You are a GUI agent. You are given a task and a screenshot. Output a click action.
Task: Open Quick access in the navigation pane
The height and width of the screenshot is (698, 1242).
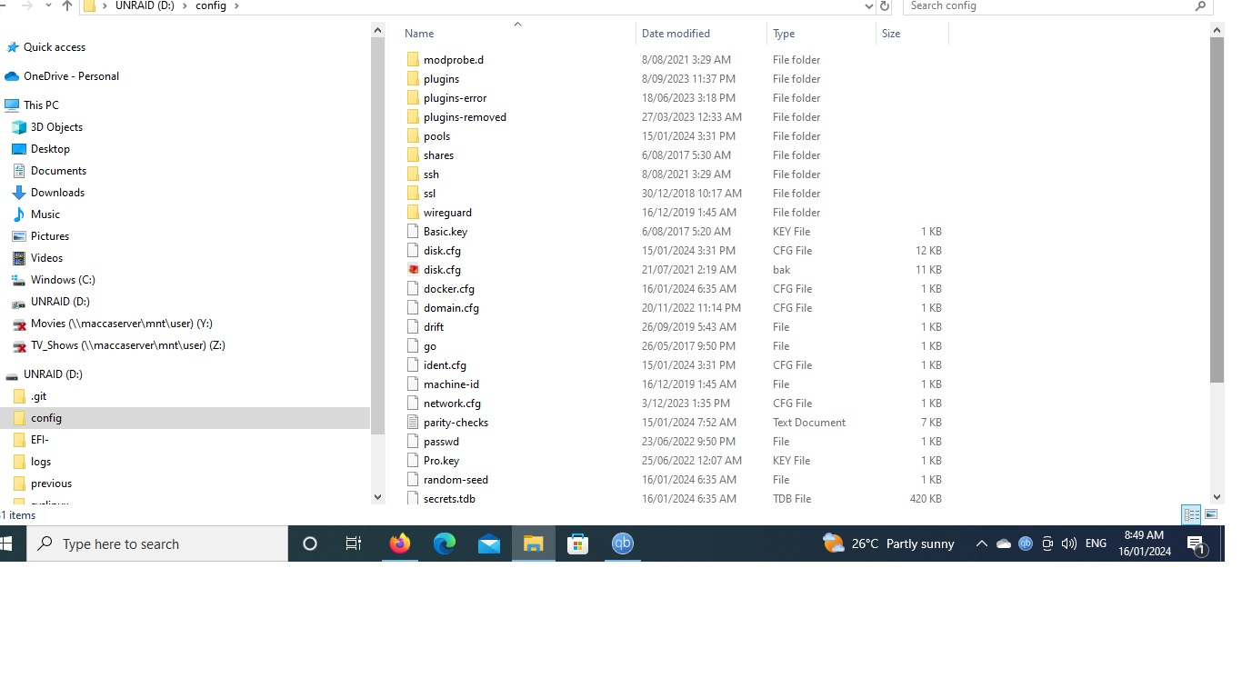52,47
